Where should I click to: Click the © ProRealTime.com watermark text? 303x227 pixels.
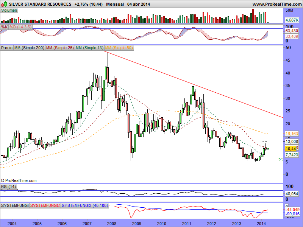coord(19,180)
